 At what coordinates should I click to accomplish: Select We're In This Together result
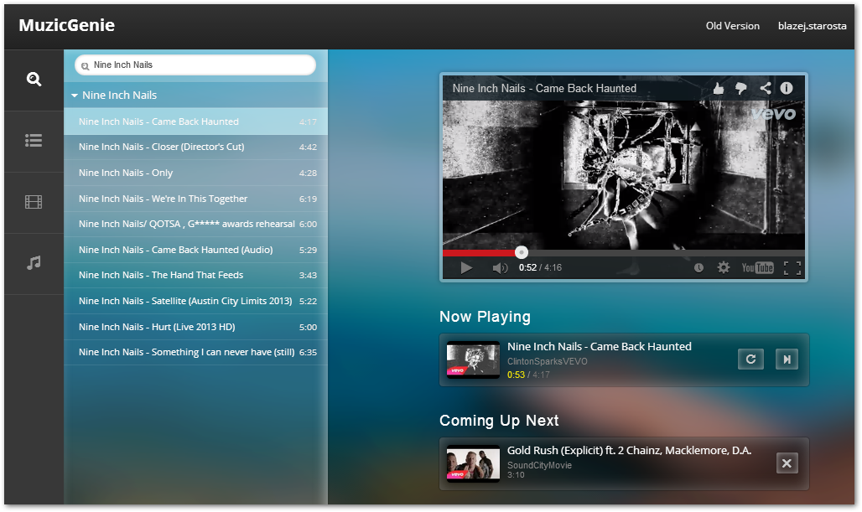click(195, 199)
